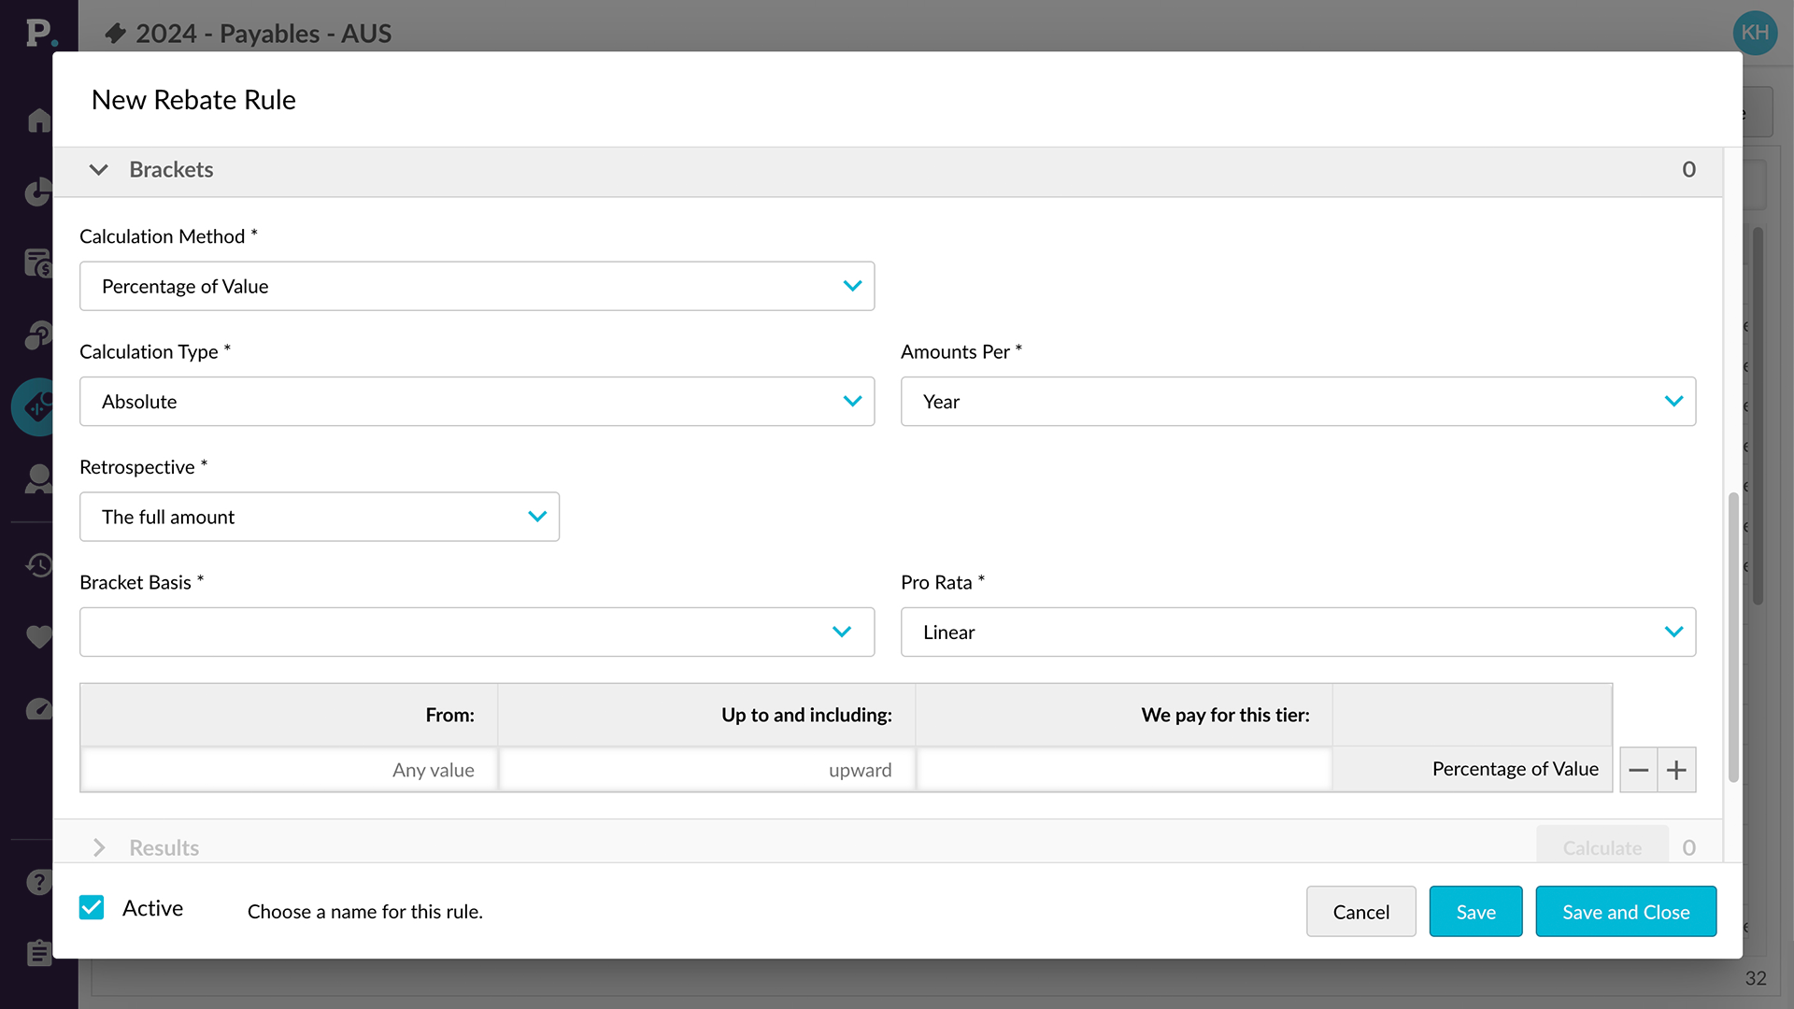
Task: Click the dialog's vertical scrollbar
Action: click(x=1733, y=635)
